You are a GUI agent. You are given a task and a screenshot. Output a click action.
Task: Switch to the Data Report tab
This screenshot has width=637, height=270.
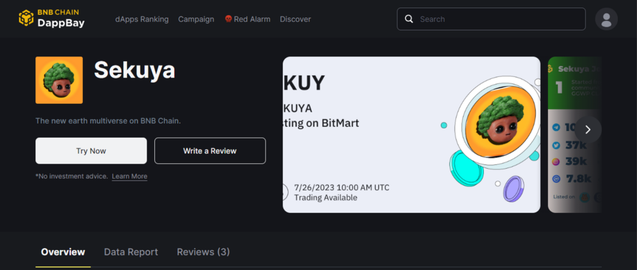131,252
